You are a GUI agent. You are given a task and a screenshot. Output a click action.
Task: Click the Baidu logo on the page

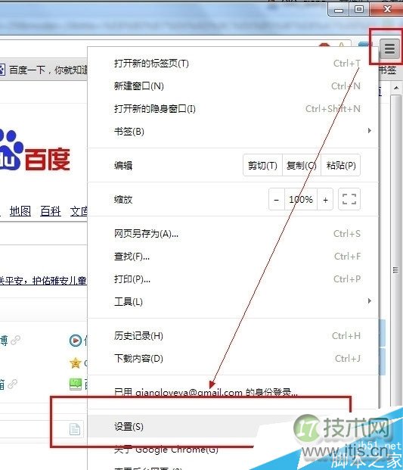[x=35, y=151]
